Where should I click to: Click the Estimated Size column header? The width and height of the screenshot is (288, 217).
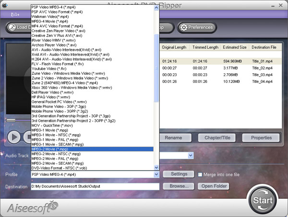coord(235,47)
